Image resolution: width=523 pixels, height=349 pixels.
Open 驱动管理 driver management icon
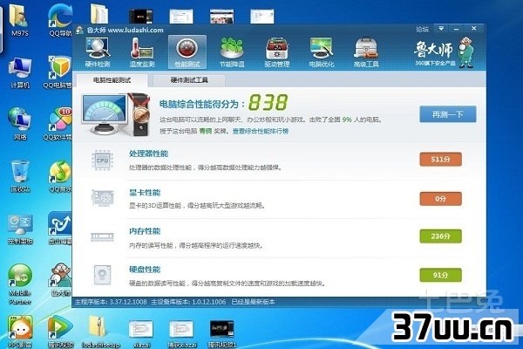click(277, 52)
